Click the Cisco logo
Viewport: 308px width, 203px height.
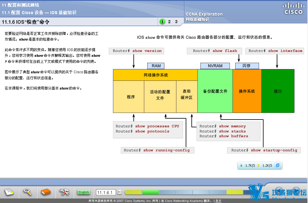pyautogui.click(x=294, y=8)
